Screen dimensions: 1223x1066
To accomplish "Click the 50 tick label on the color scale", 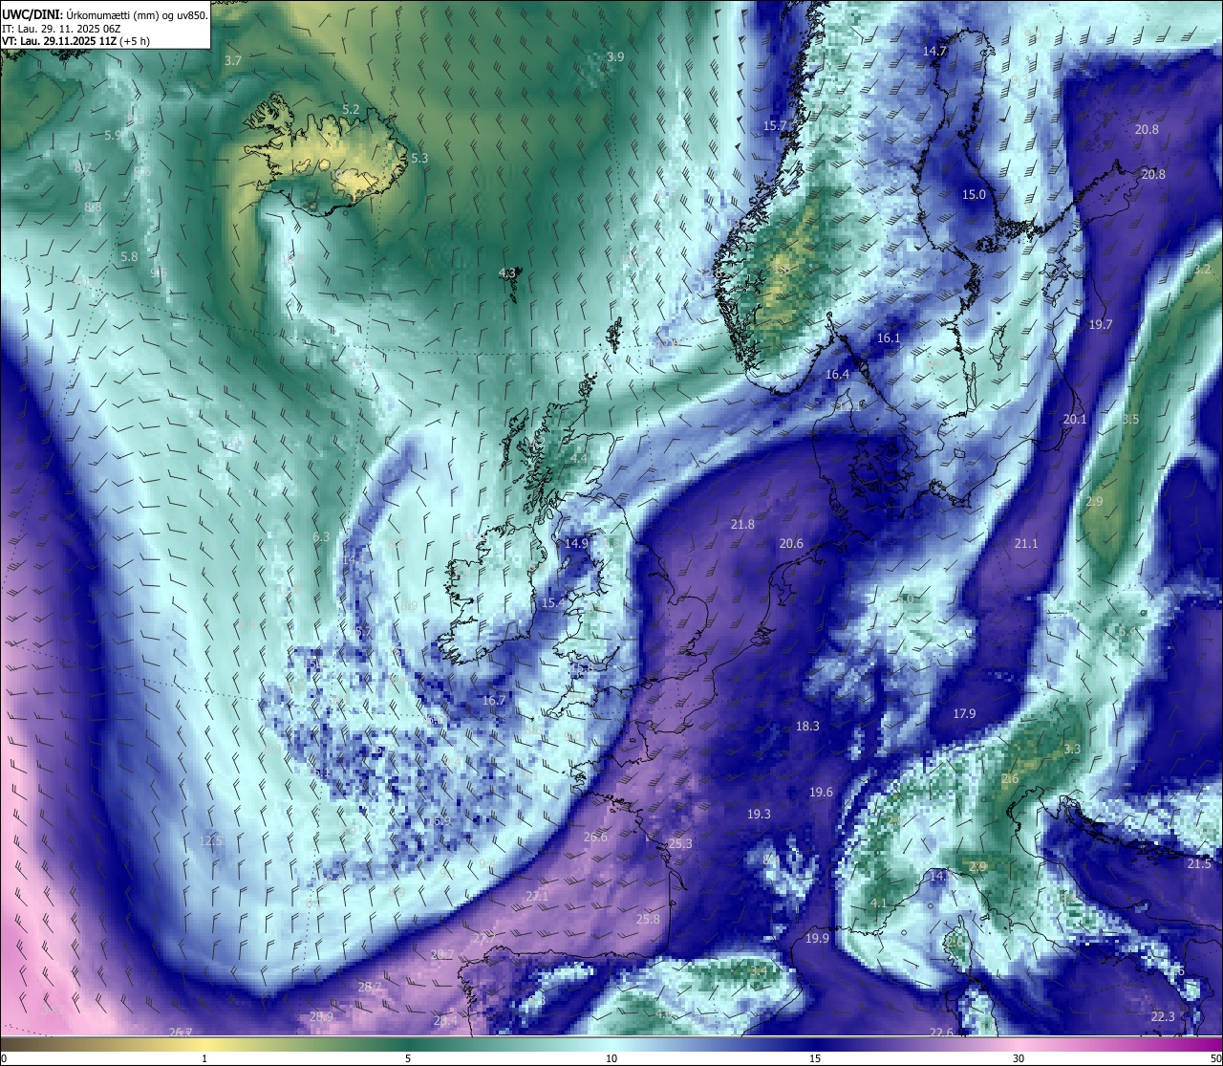I will [x=1214, y=1058].
